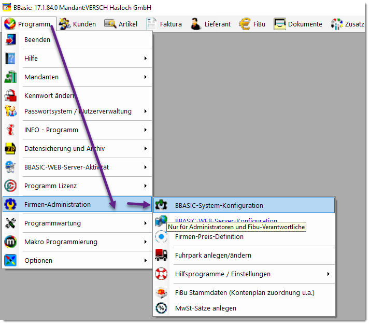Click the Beenden exit door icon

pos(10,39)
